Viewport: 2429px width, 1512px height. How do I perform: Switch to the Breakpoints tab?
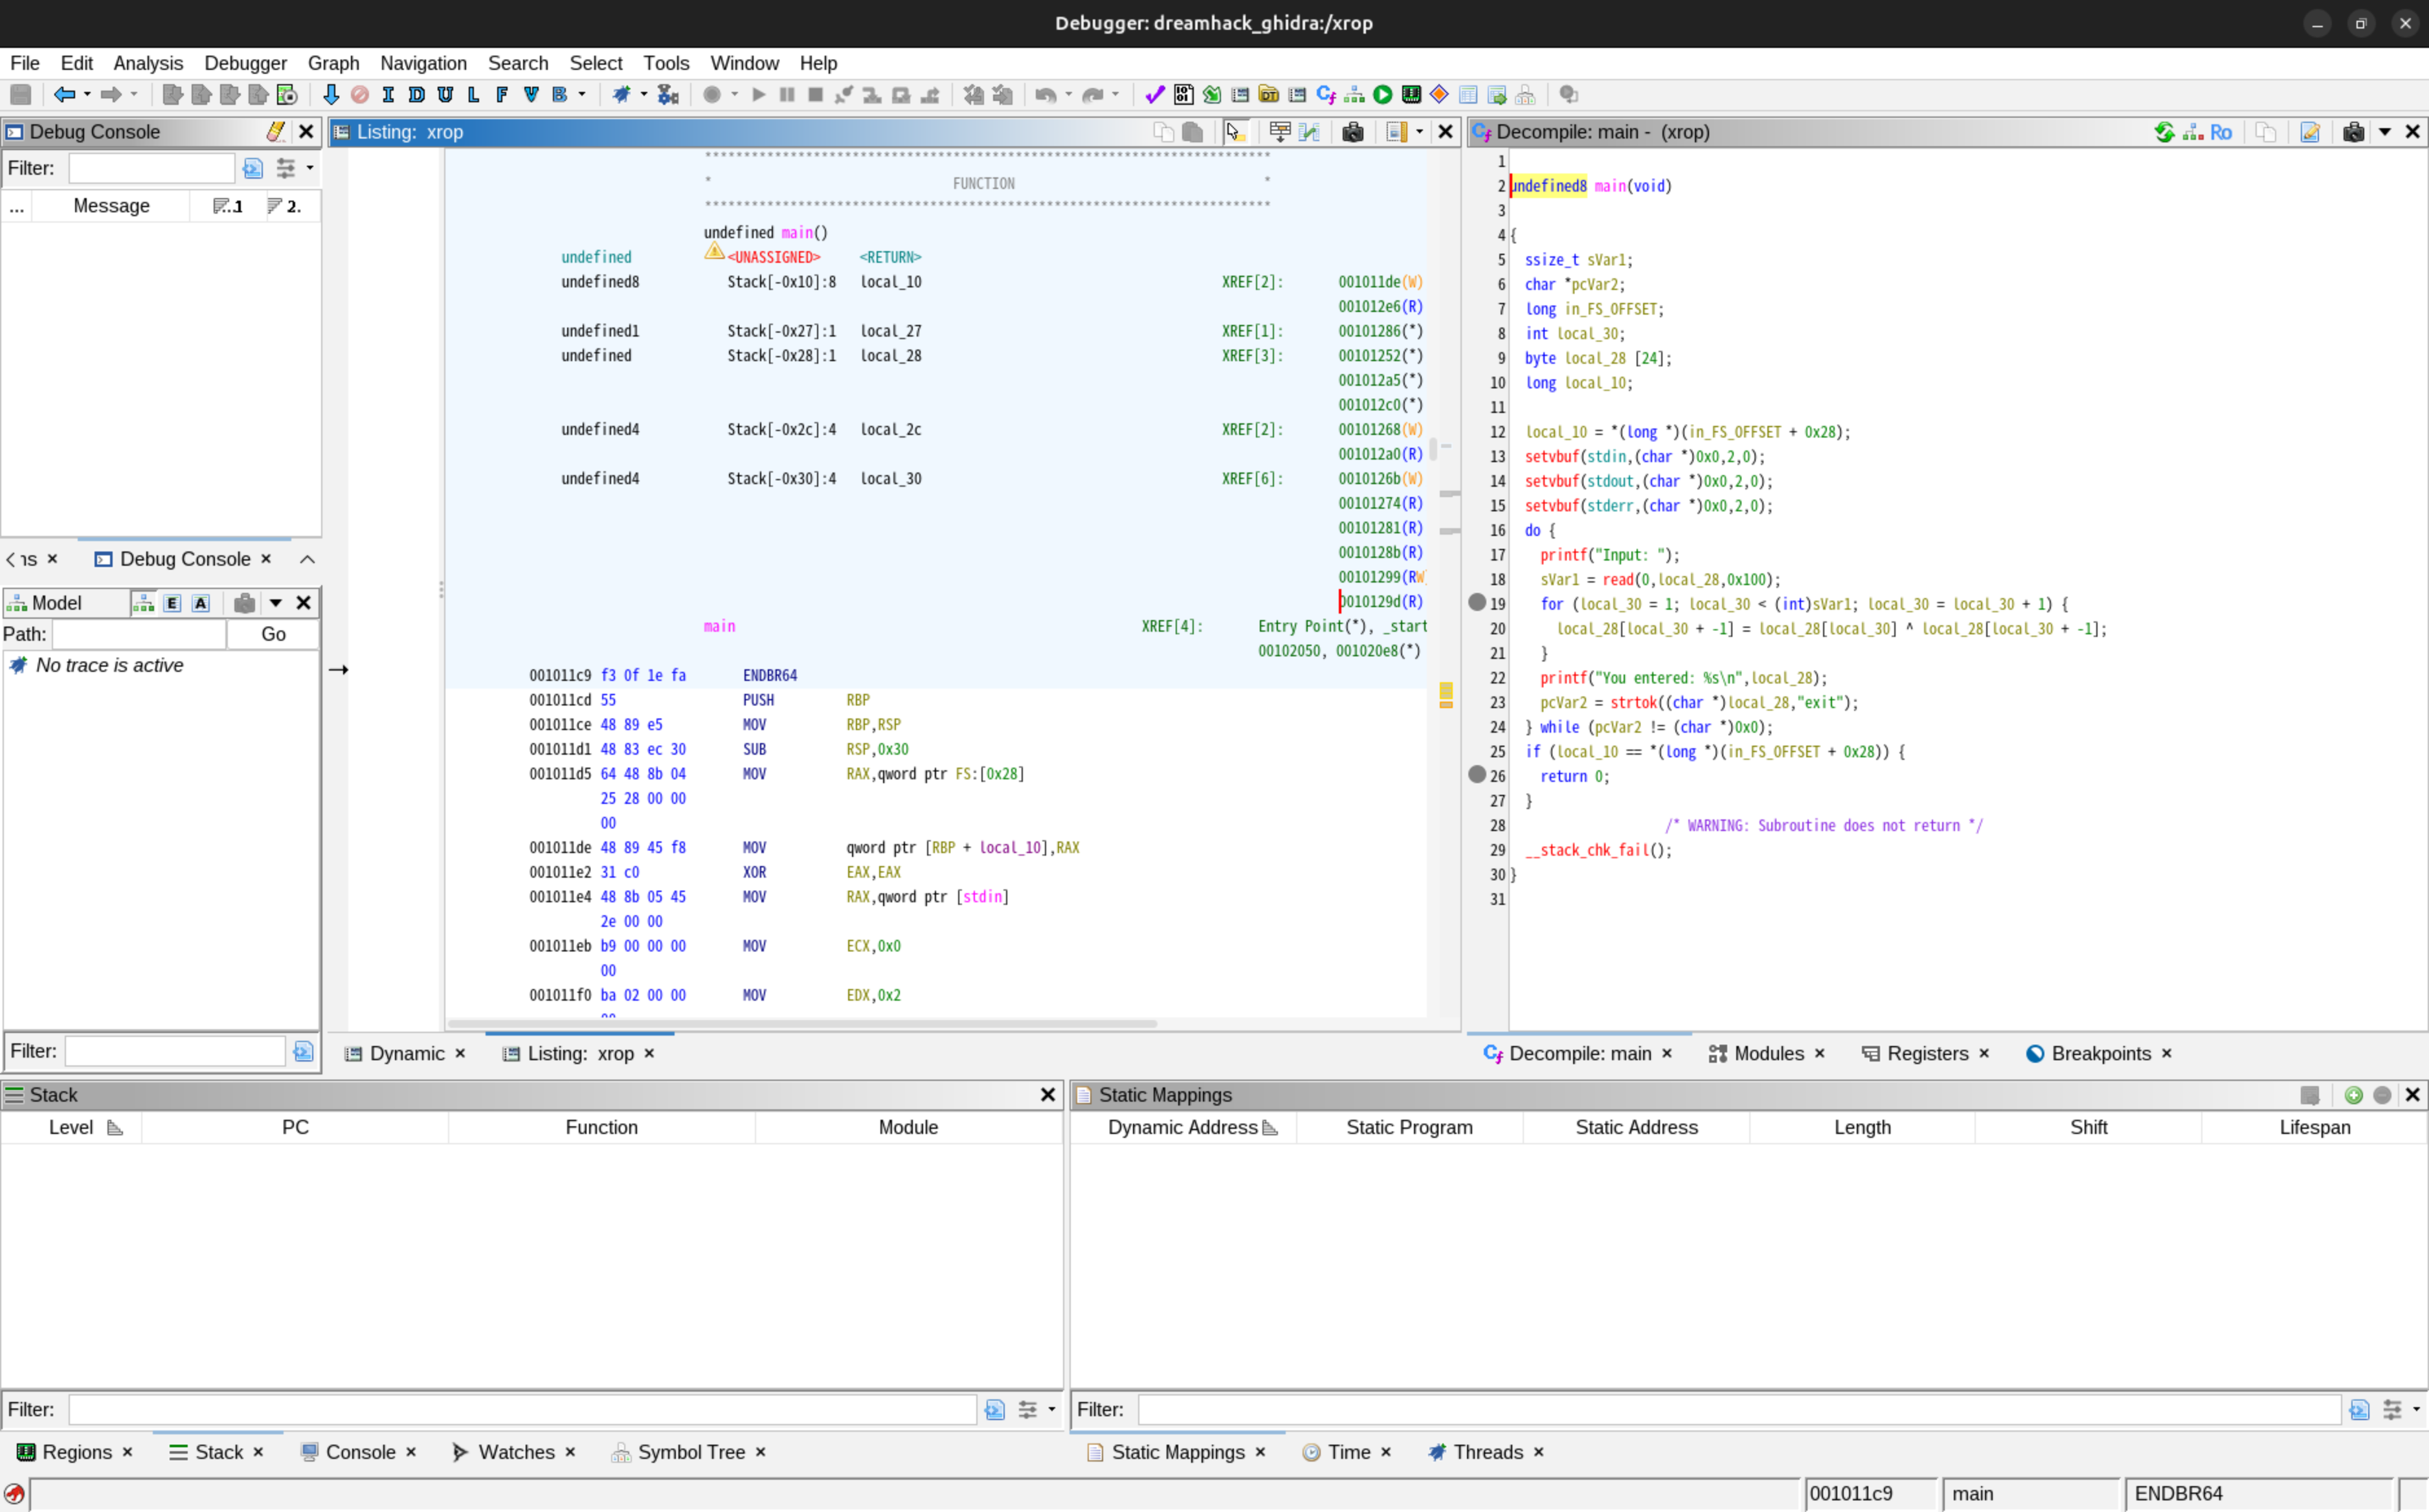(x=2100, y=1053)
